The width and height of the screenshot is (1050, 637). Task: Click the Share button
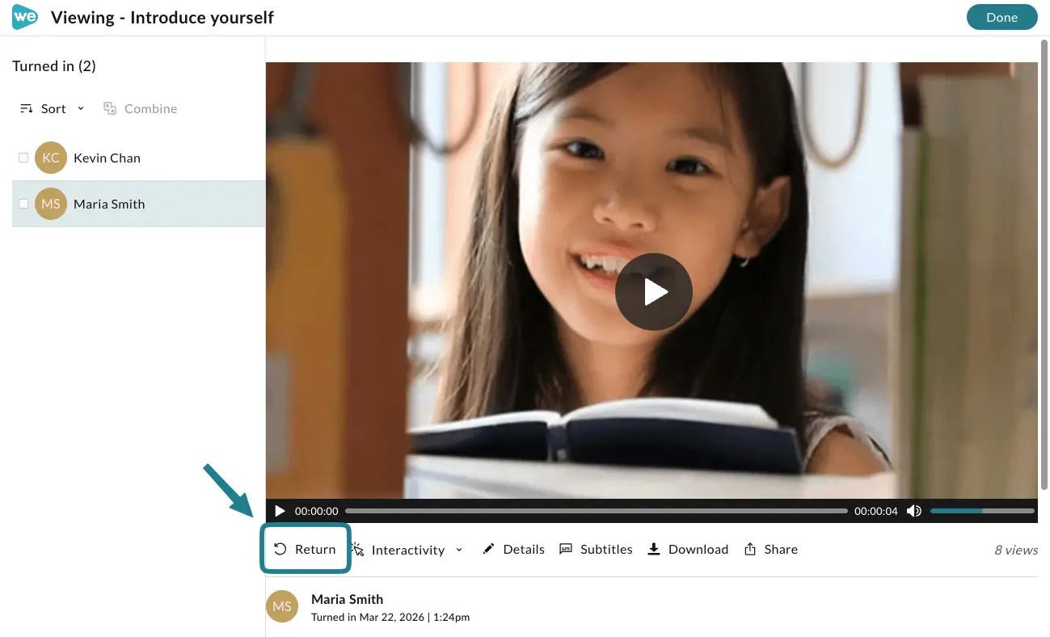771,549
